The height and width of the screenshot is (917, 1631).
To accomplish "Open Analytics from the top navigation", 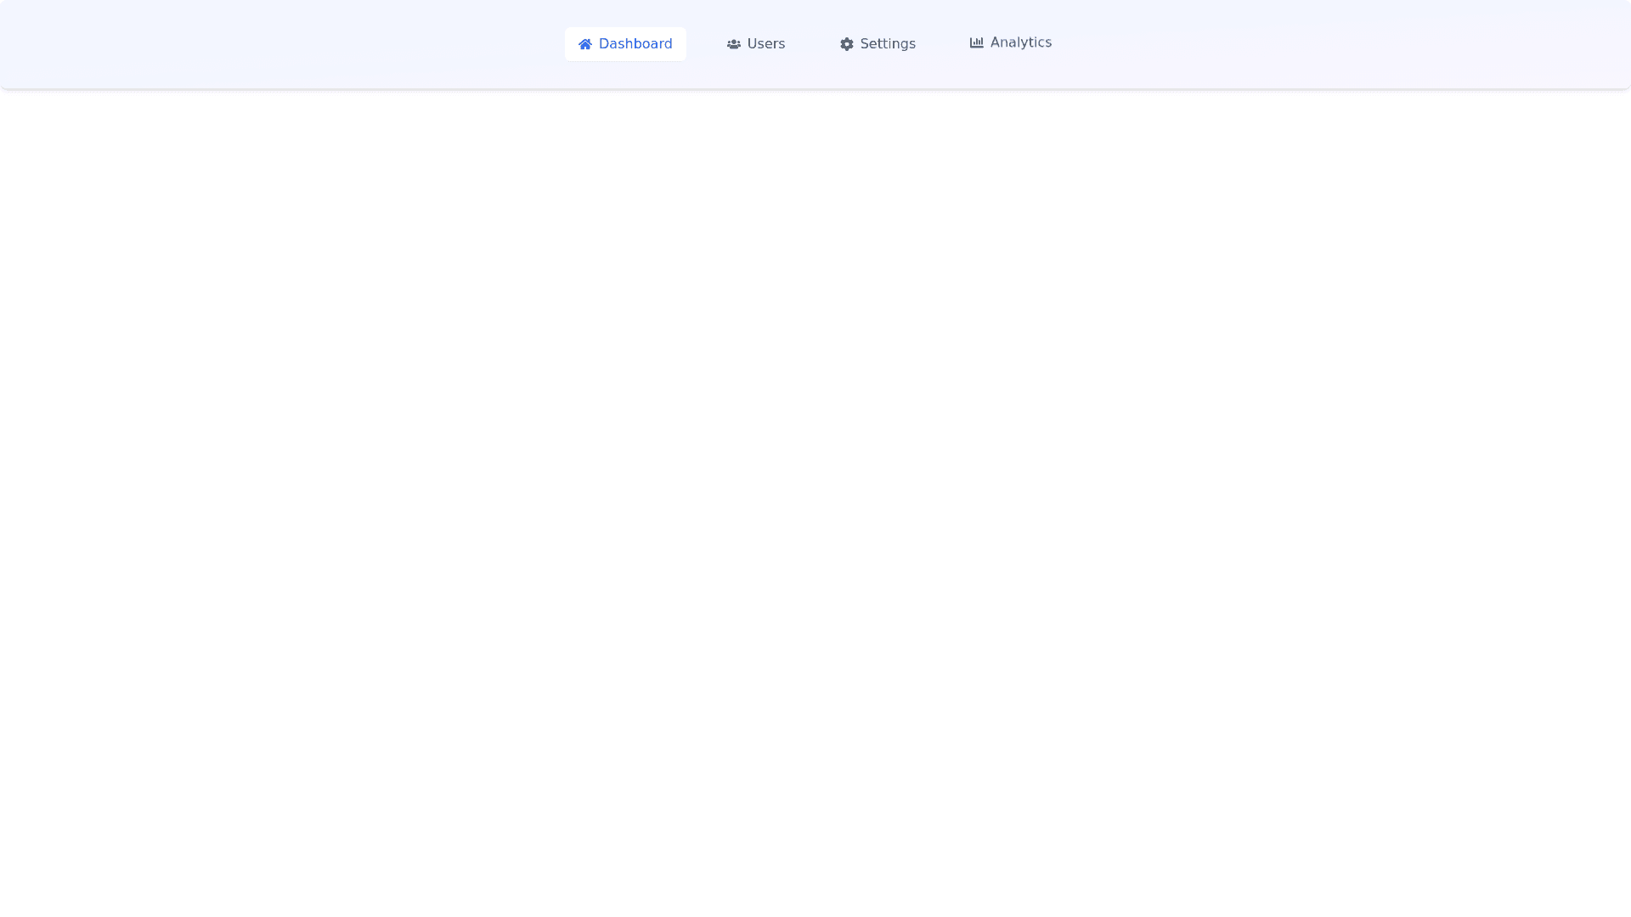I will click(1010, 42).
